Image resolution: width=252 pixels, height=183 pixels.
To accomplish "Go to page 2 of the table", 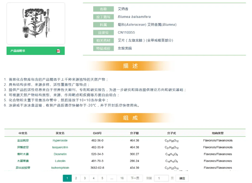I will point(76,178).
